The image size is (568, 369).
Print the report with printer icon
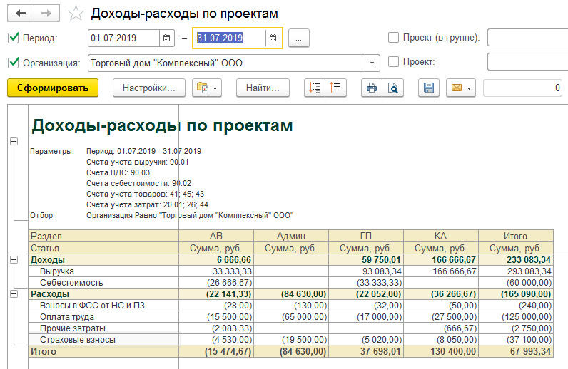(x=372, y=88)
